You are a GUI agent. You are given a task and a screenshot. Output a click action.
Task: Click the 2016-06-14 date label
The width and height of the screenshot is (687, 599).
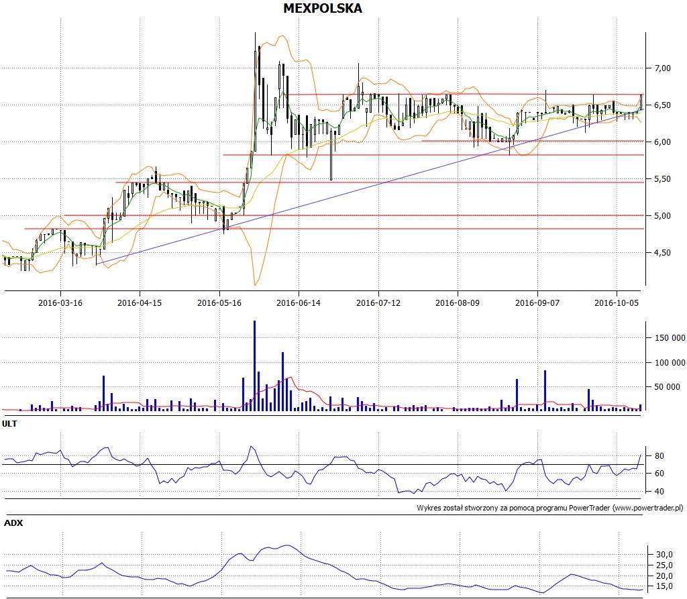(299, 303)
